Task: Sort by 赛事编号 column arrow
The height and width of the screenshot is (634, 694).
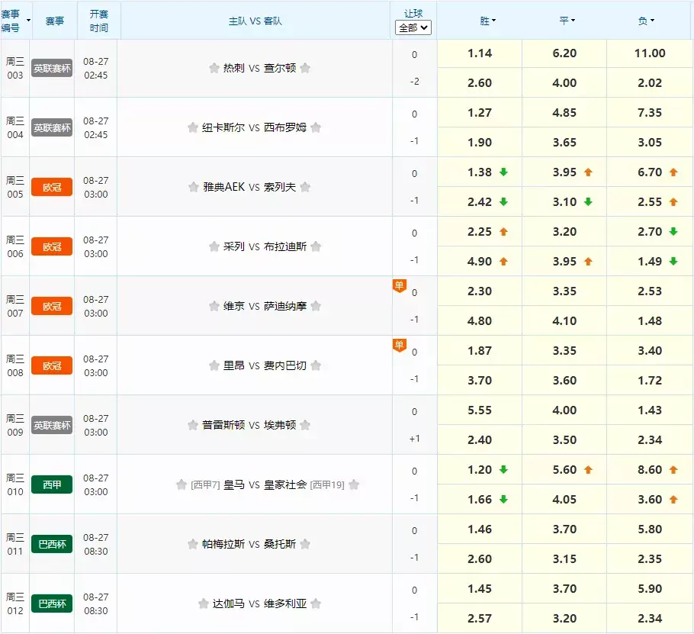Action: tap(29, 21)
